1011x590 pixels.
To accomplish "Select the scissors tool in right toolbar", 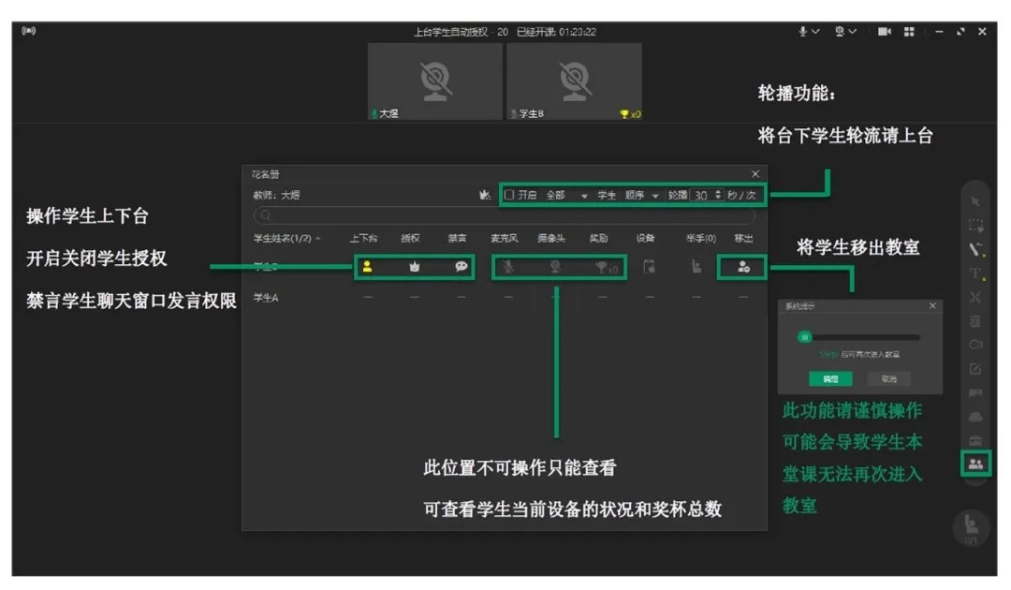I will (x=975, y=298).
